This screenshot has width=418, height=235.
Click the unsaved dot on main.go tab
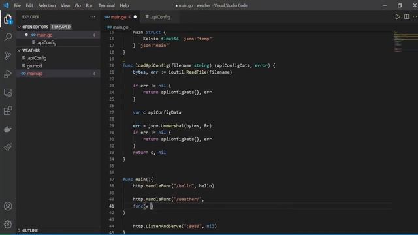pos(135,17)
